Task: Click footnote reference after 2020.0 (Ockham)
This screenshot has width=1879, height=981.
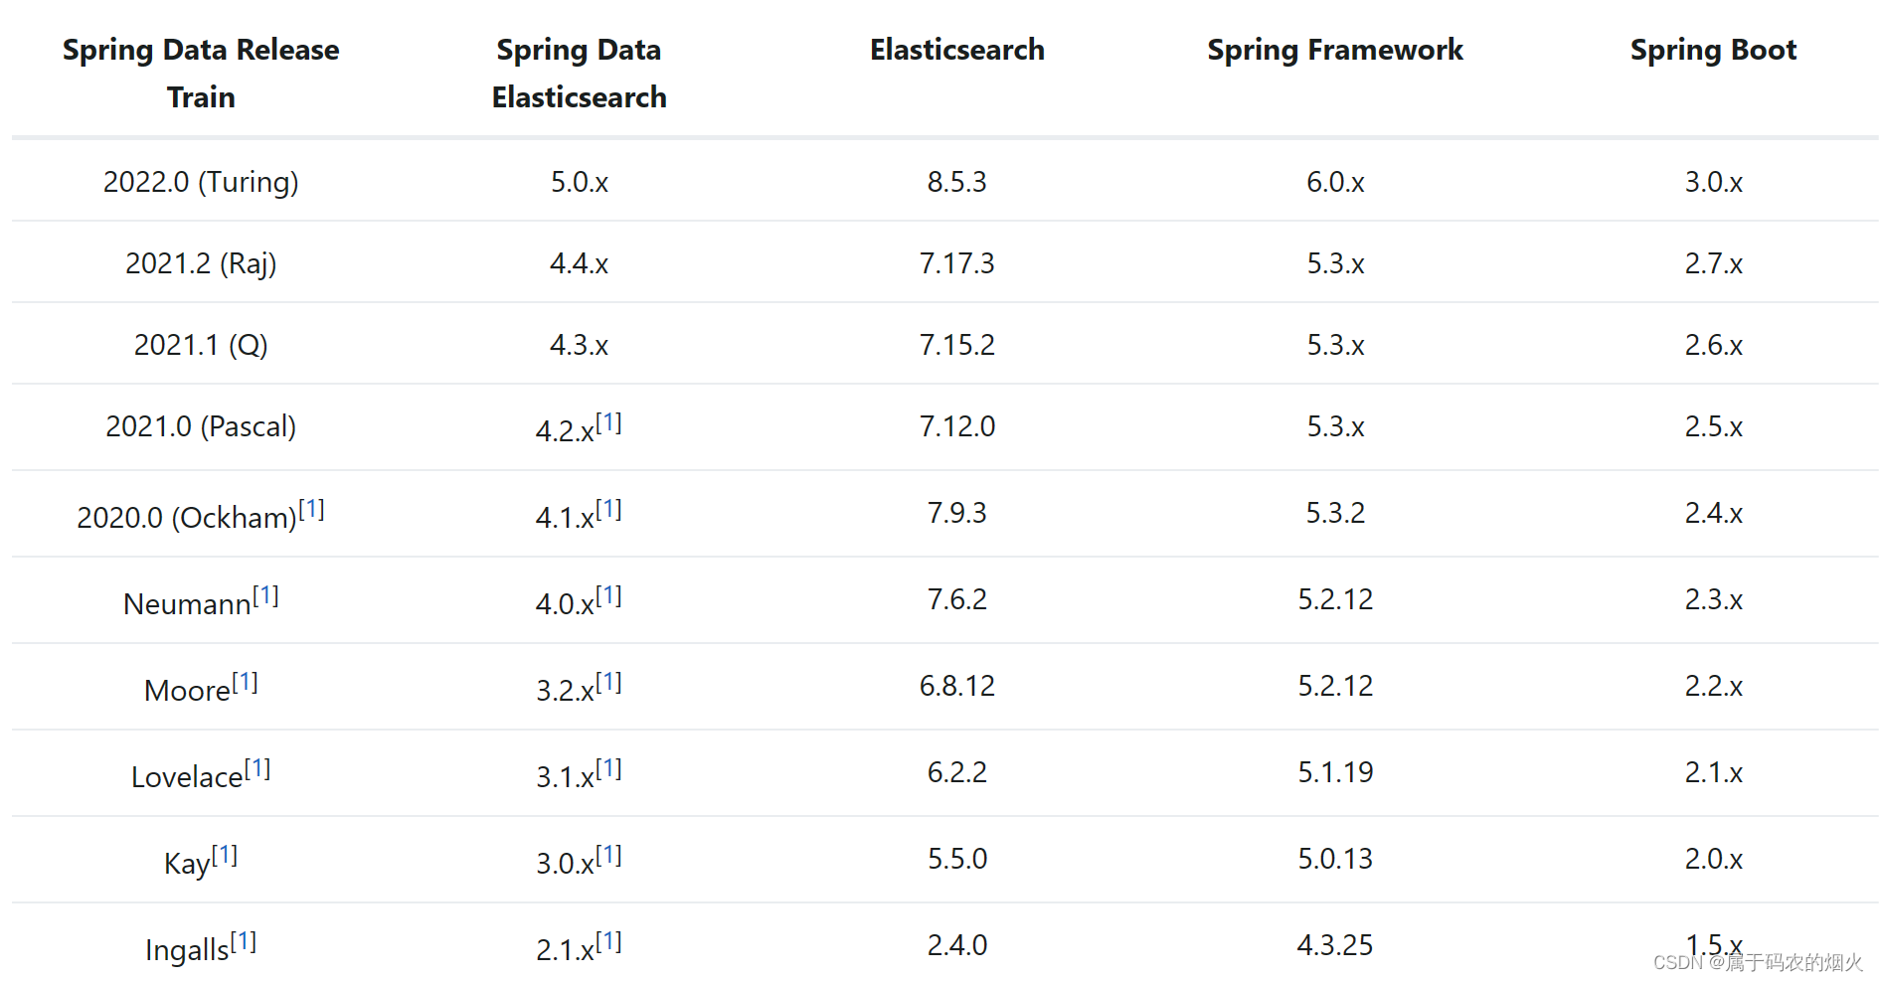Action: [x=311, y=510]
